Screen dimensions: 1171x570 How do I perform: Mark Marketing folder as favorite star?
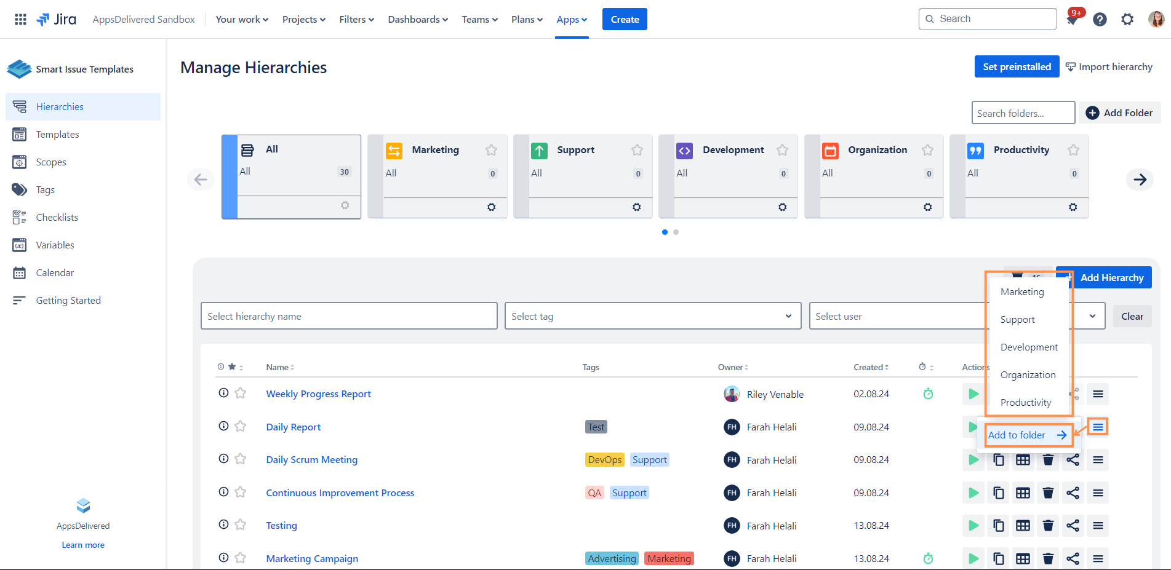tap(491, 150)
